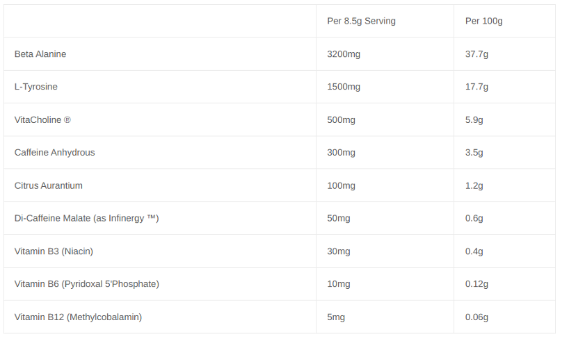Click the Per 8.5g Serving column header
This screenshot has height=350, width=569.
tap(361, 21)
